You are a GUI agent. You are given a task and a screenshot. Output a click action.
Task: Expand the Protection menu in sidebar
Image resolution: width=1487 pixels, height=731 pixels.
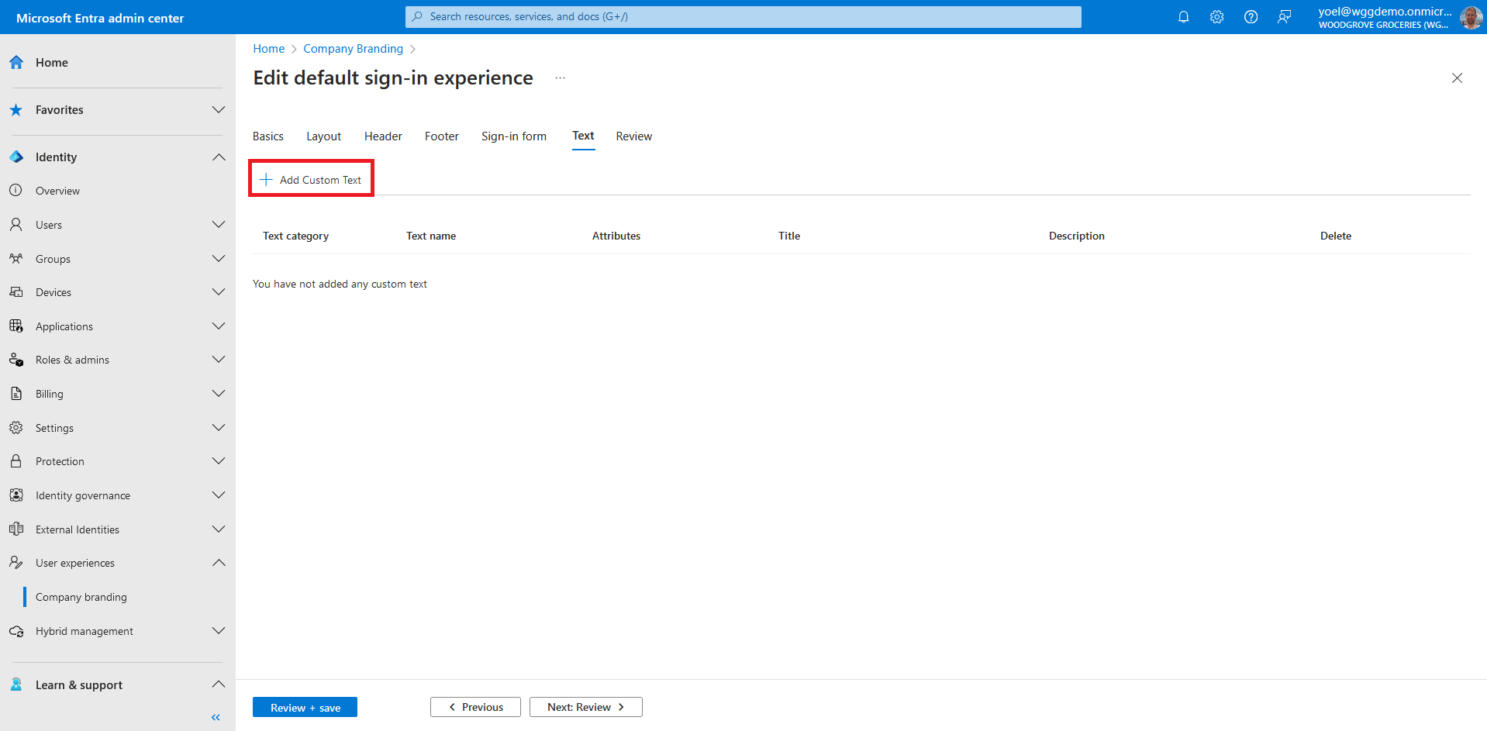pos(219,461)
